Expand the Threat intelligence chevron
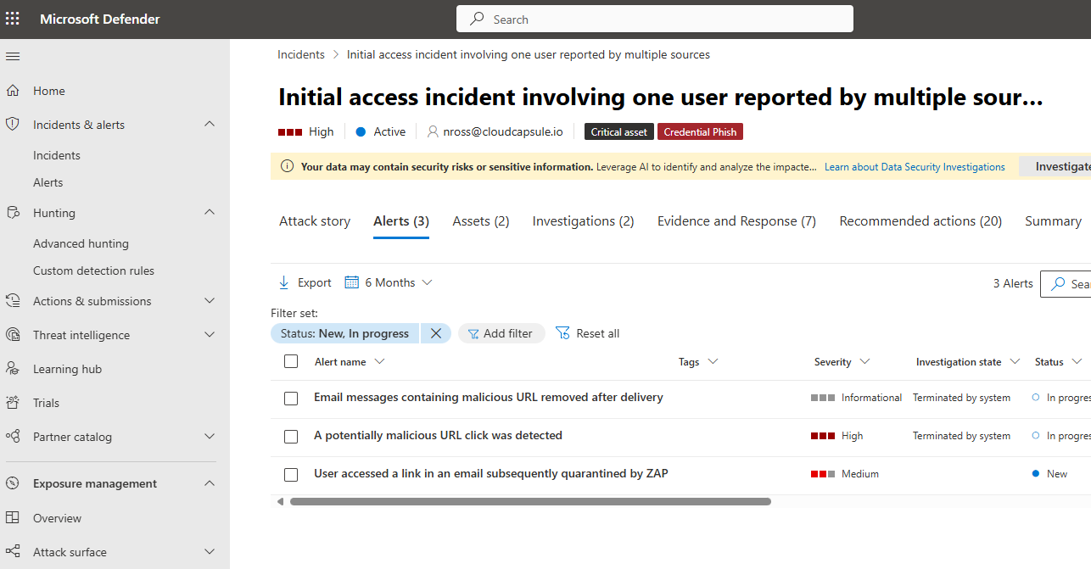 click(210, 335)
